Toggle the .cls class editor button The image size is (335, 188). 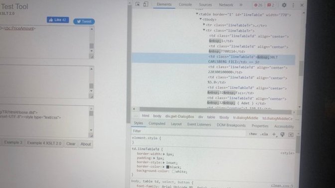[x=264, y=134]
